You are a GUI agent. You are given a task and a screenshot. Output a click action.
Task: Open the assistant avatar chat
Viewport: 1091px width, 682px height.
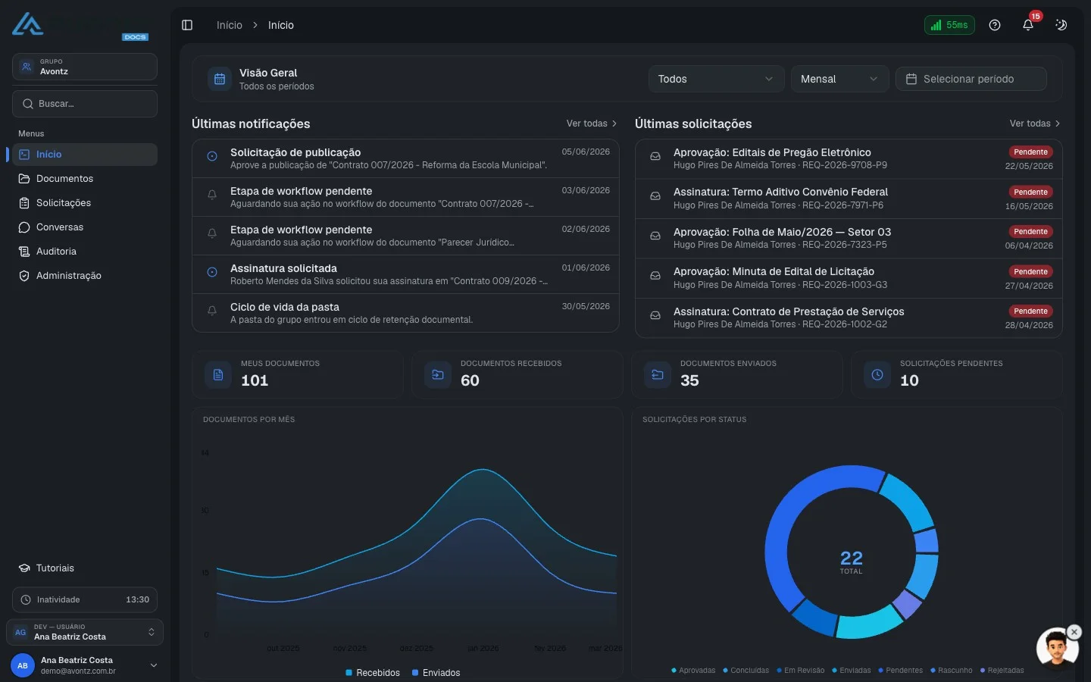tap(1056, 649)
